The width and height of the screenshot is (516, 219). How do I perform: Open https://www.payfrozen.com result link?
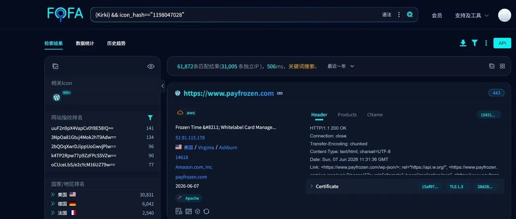(229, 93)
